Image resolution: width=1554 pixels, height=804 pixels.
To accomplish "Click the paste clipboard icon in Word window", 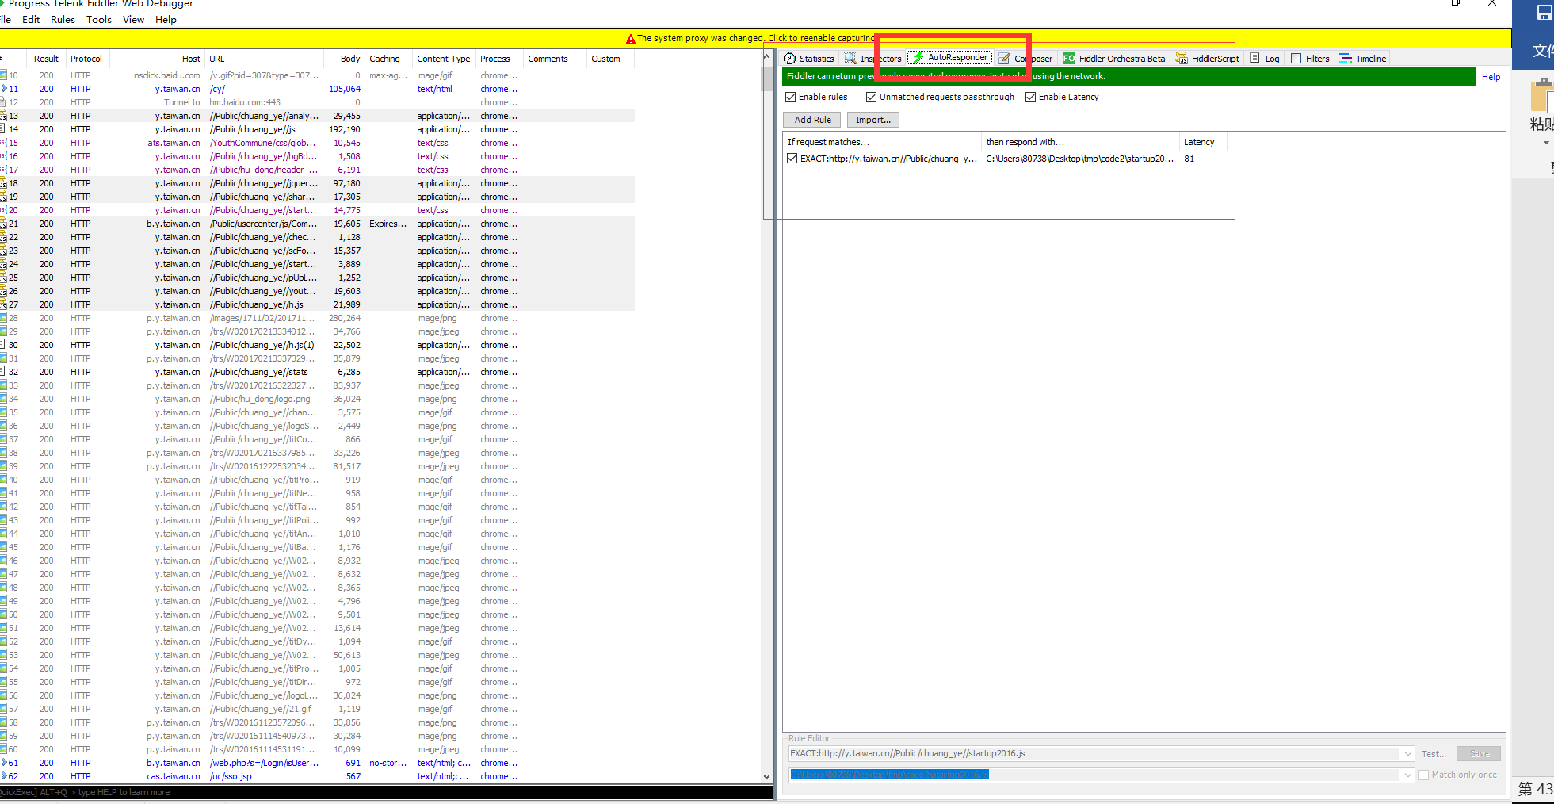I will [1542, 95].
